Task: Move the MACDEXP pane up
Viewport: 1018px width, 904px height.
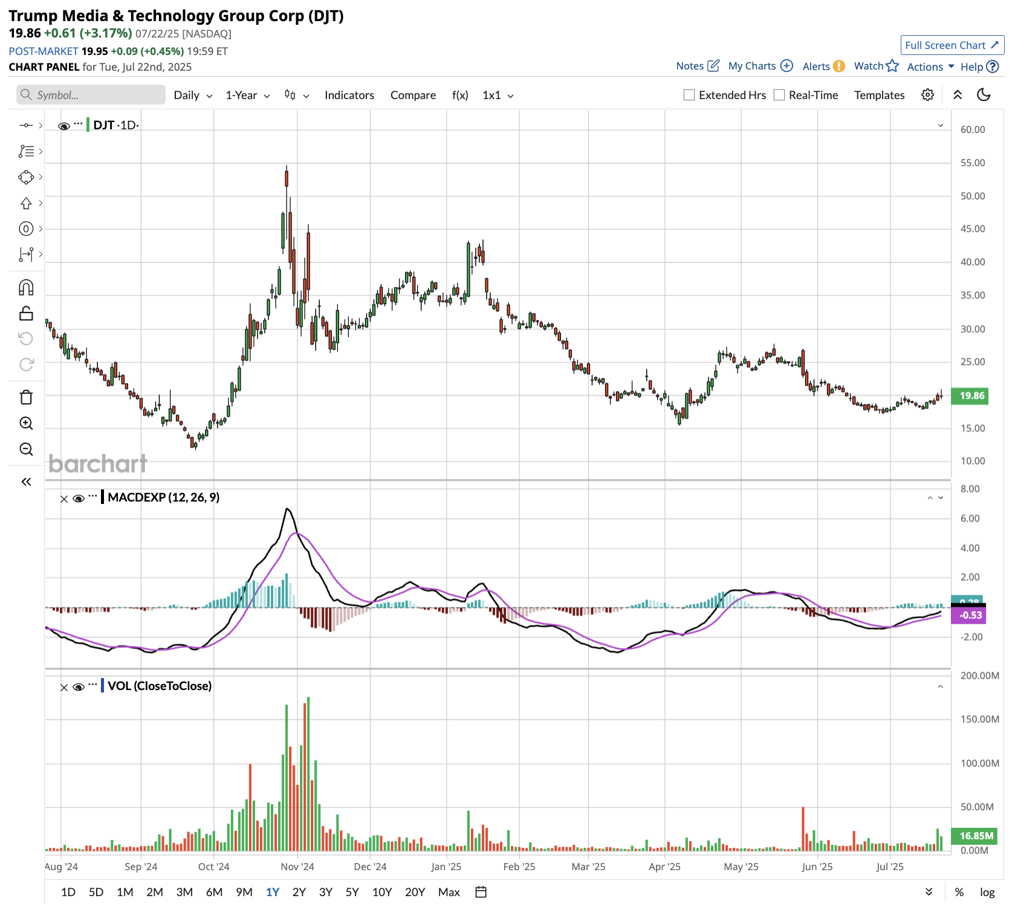Action: 930,498
